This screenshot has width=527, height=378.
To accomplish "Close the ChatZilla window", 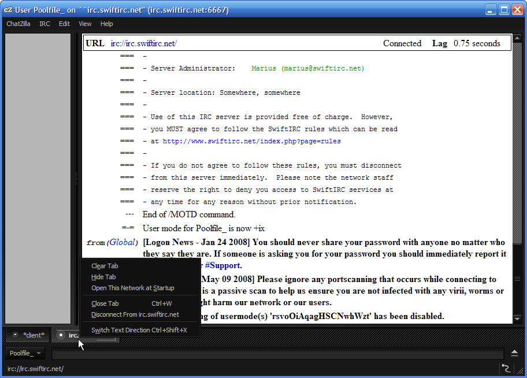I will [517, 10].
